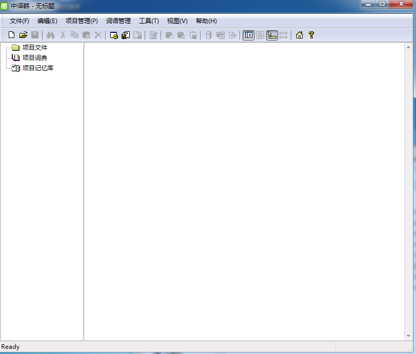Click the scrollbar up arrow

(x=409, y=47)
